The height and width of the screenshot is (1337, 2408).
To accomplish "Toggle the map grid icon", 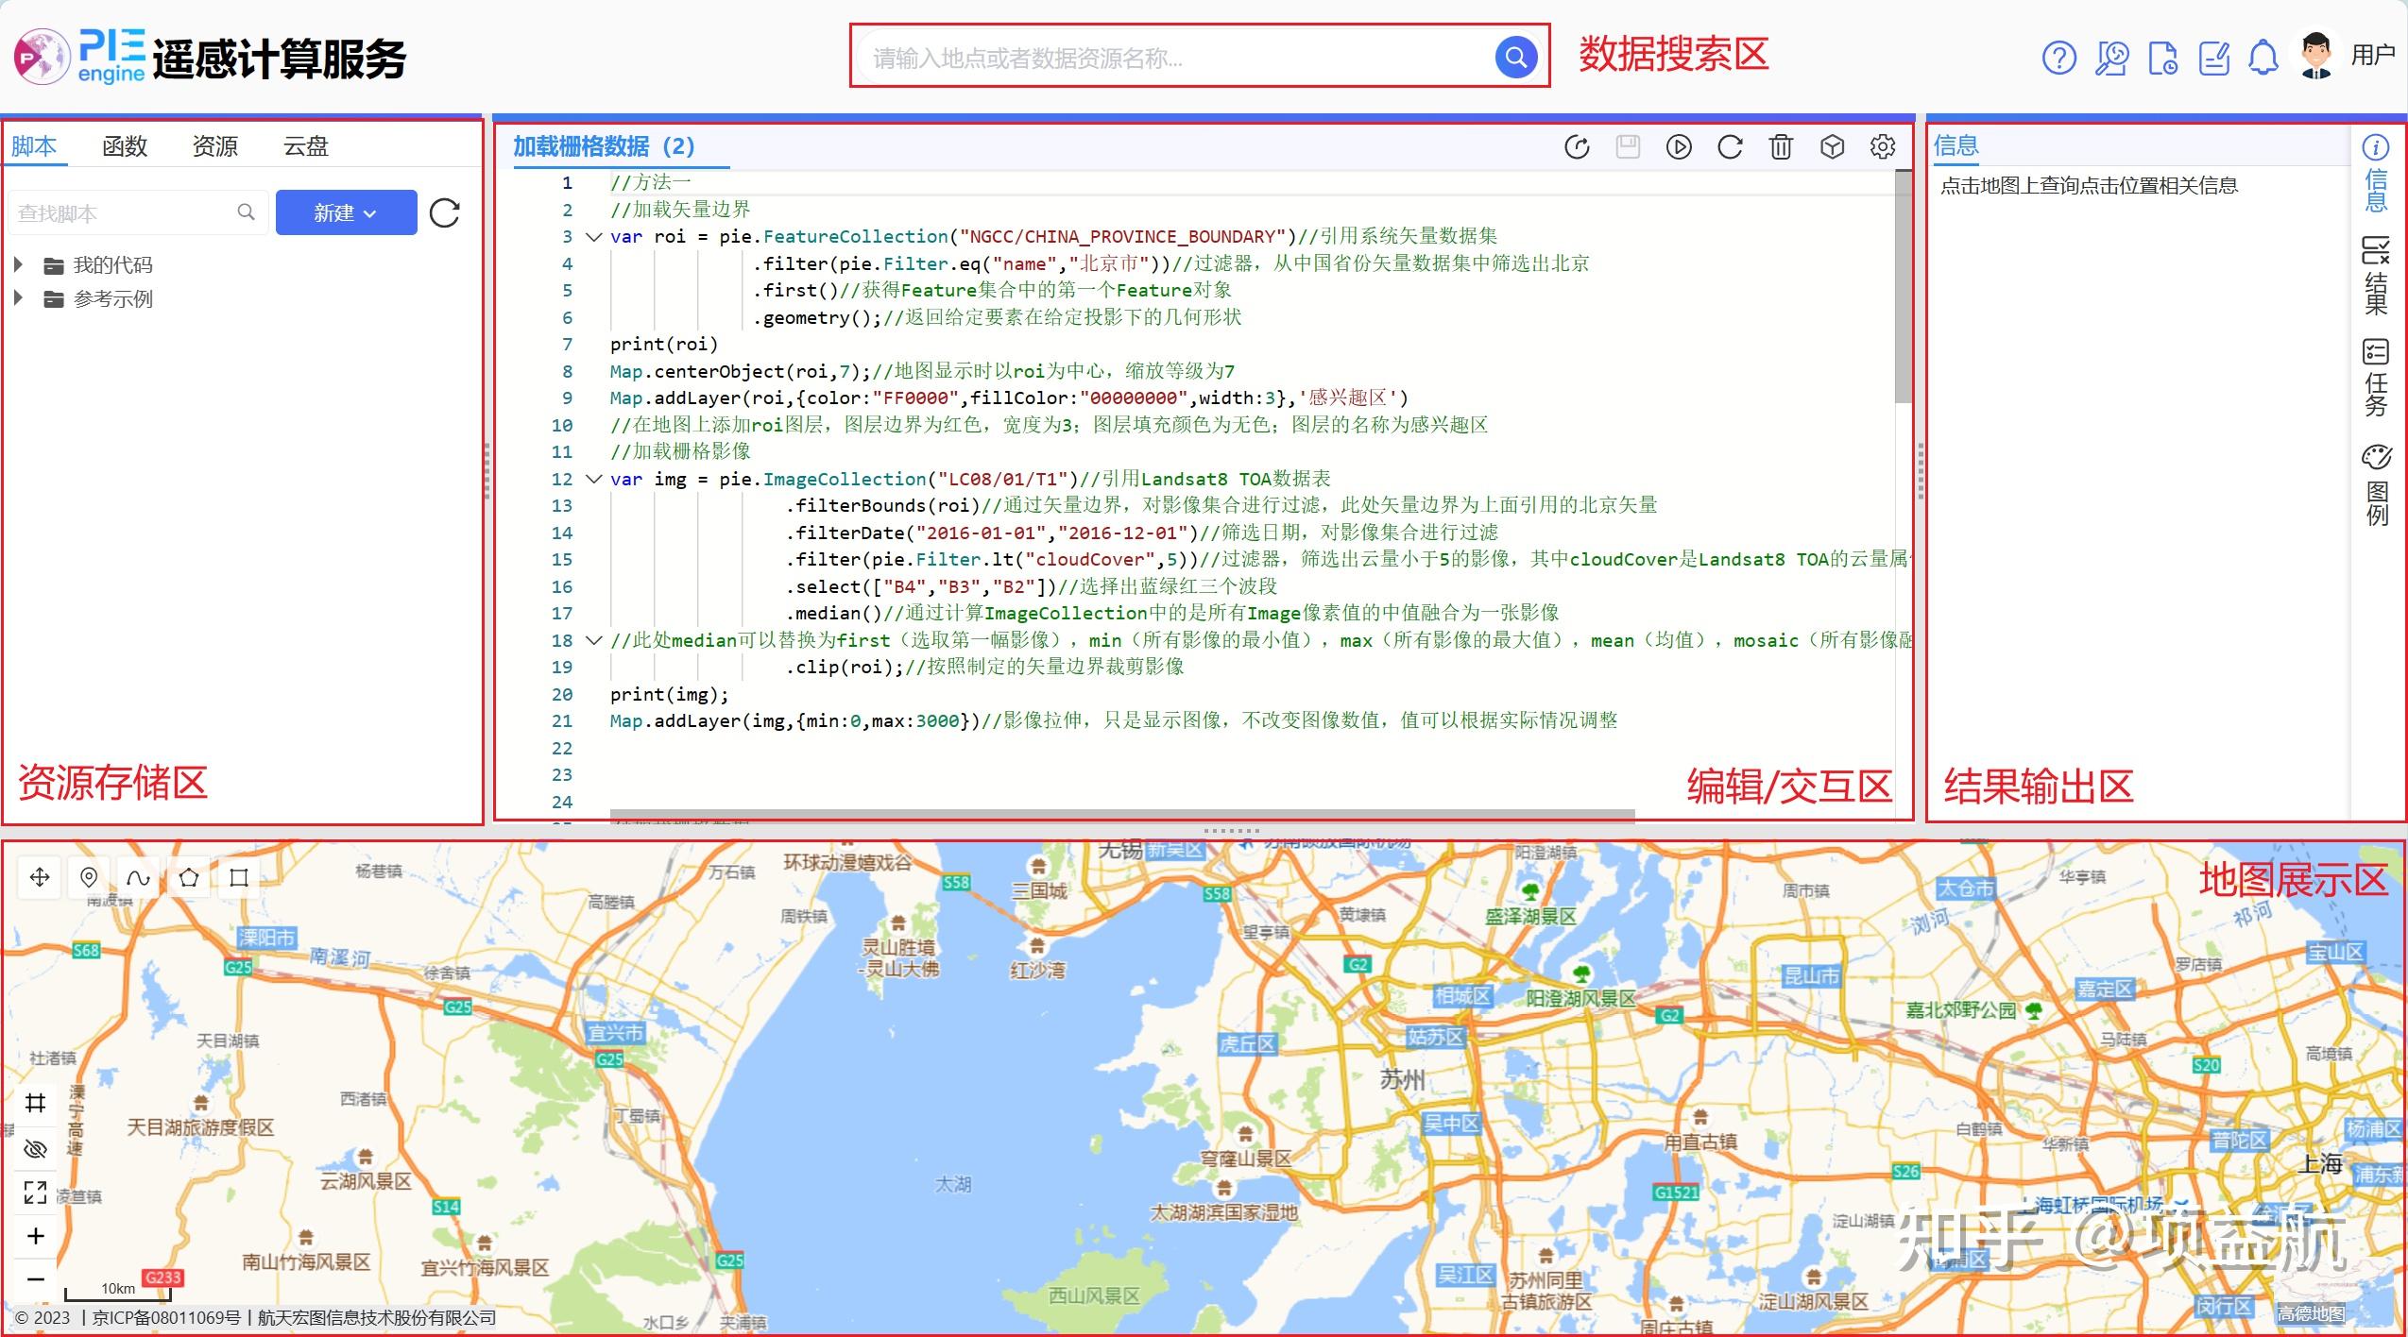I will tap(36, 1103).
